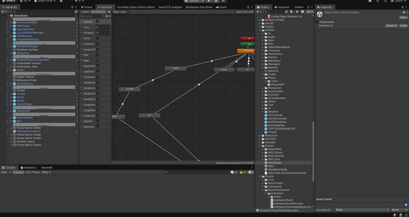This screenshot has height=217, width=409.
Task: Switch to the Scene tab
Action: tap(86, 7)
